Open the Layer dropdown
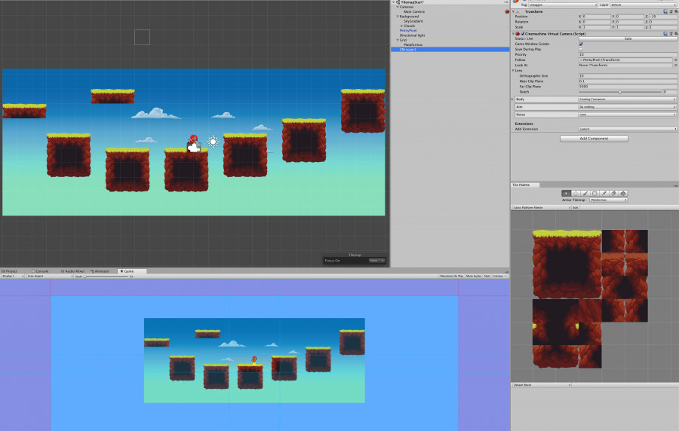This screenshot has width=679, height=431. pyautogui.click(x=644, y=5)
